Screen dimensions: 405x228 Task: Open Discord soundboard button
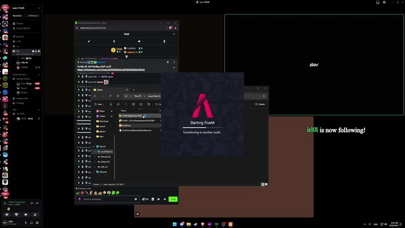35,215
